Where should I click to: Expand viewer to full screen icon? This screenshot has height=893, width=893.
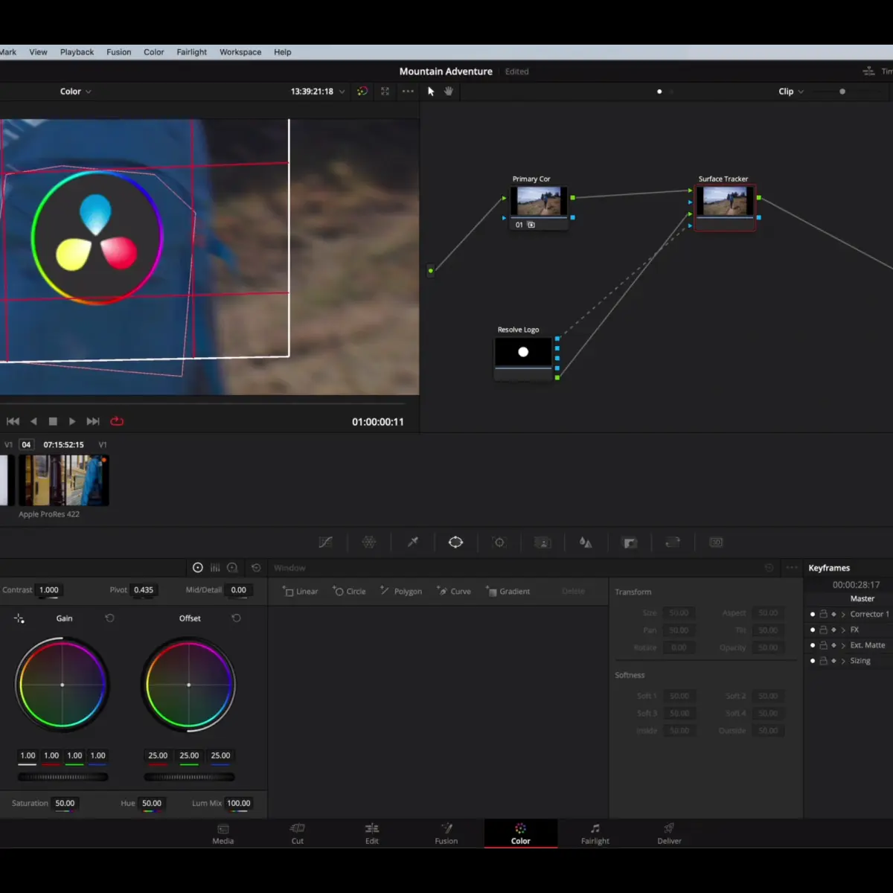tap(385, 92)
